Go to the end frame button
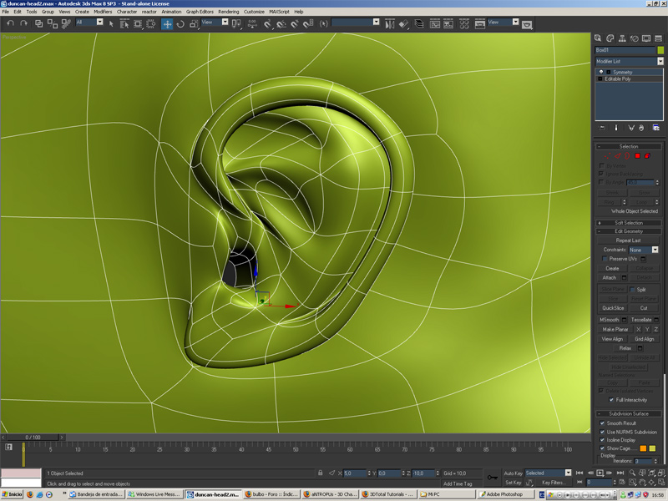The height and width of the screenshot is (501, 668). pyautogui.click(x=620, y=473)
